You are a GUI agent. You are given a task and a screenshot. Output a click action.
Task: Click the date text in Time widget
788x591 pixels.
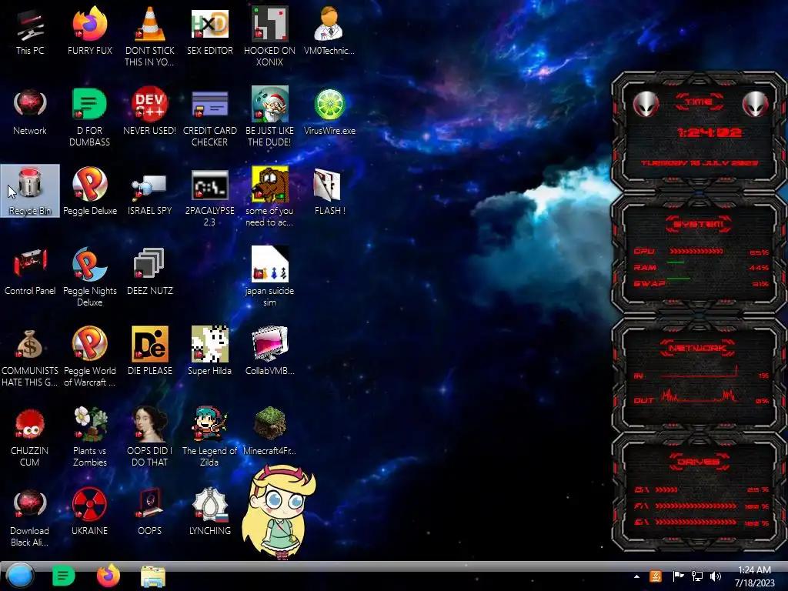click(699, 163)
